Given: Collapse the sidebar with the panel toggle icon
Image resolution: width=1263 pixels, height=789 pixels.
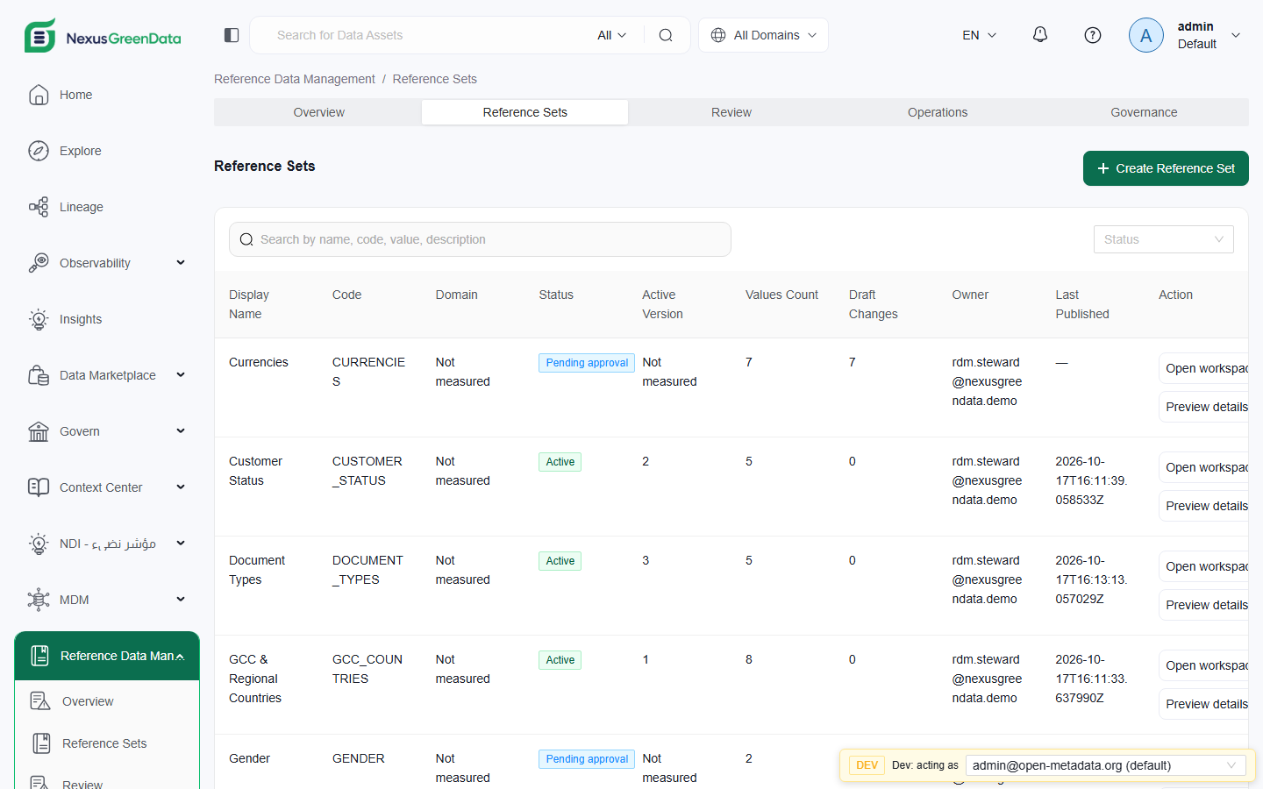Looking at the screenshot, I should click(x=232, y=35).
